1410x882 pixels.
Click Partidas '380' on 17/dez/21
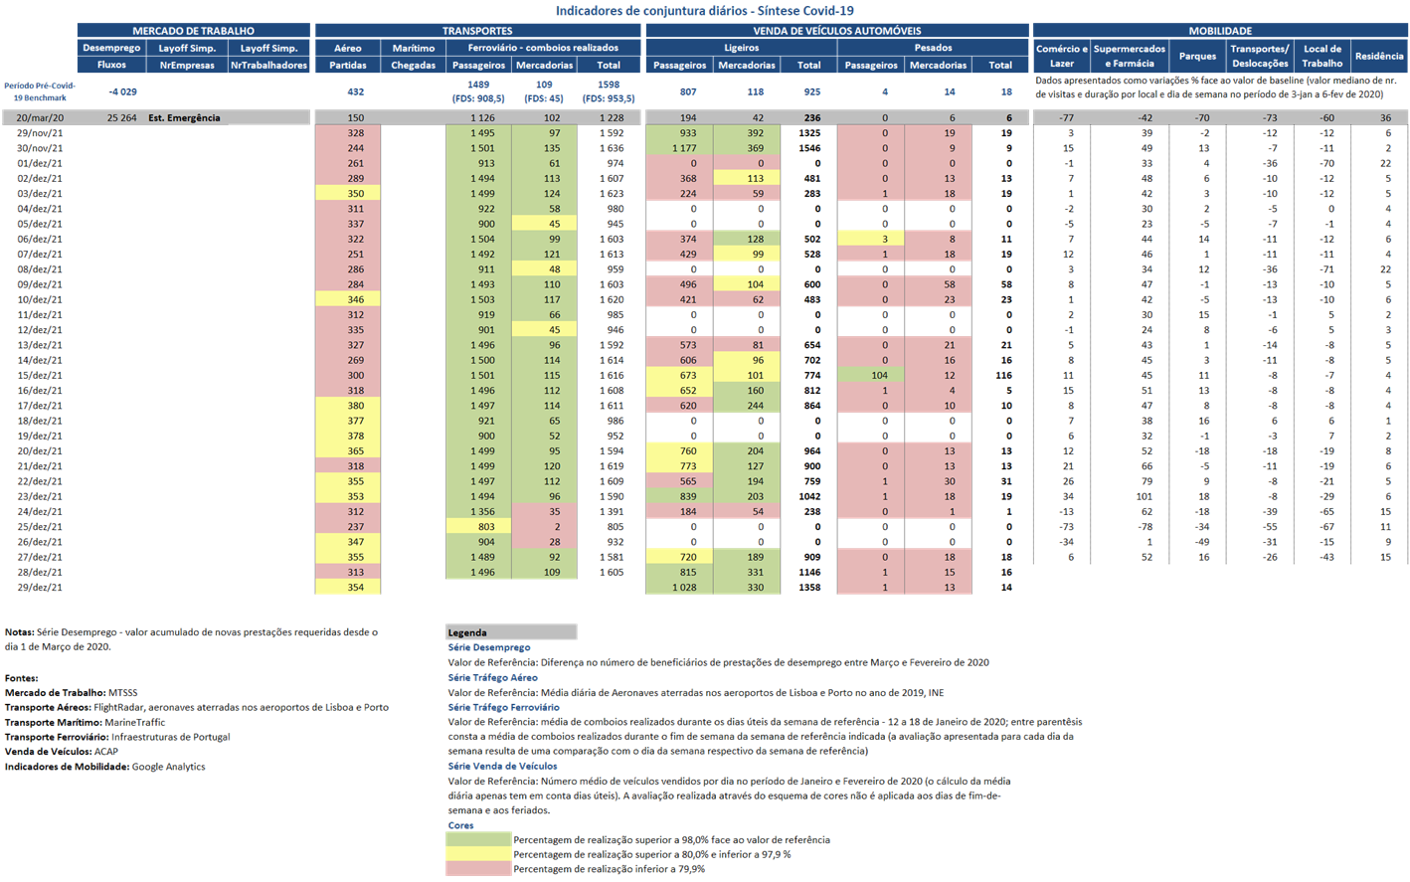tap(348, 406)
